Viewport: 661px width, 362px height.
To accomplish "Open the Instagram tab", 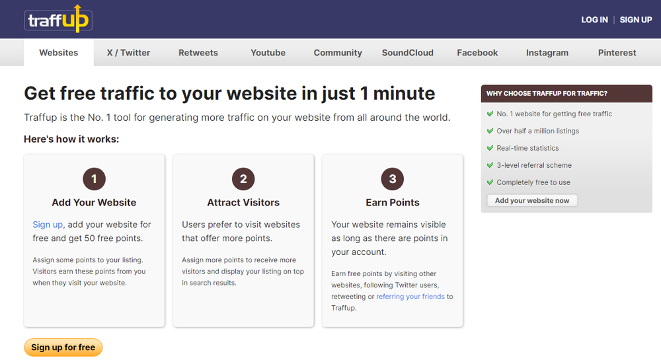I will click(547, 53).
